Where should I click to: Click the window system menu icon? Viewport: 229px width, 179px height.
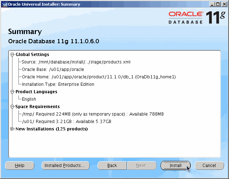[x=4, y=4]
